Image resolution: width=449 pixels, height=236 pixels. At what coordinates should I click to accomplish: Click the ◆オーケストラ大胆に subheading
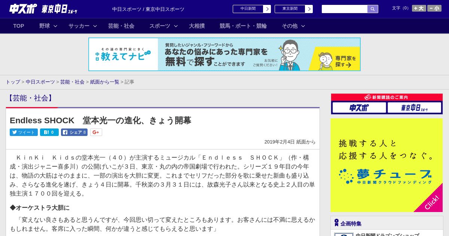[40, 208]
